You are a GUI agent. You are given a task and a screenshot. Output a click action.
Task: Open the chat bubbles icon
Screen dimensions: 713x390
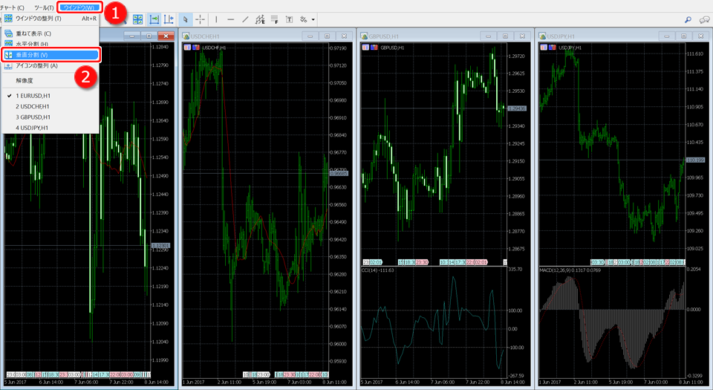point(704,19)
